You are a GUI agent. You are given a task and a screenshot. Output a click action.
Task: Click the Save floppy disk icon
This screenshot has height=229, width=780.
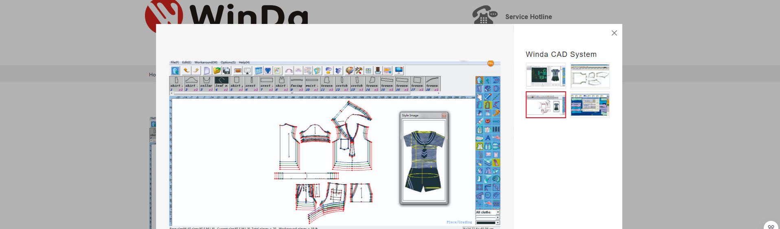tap(226, 71)
